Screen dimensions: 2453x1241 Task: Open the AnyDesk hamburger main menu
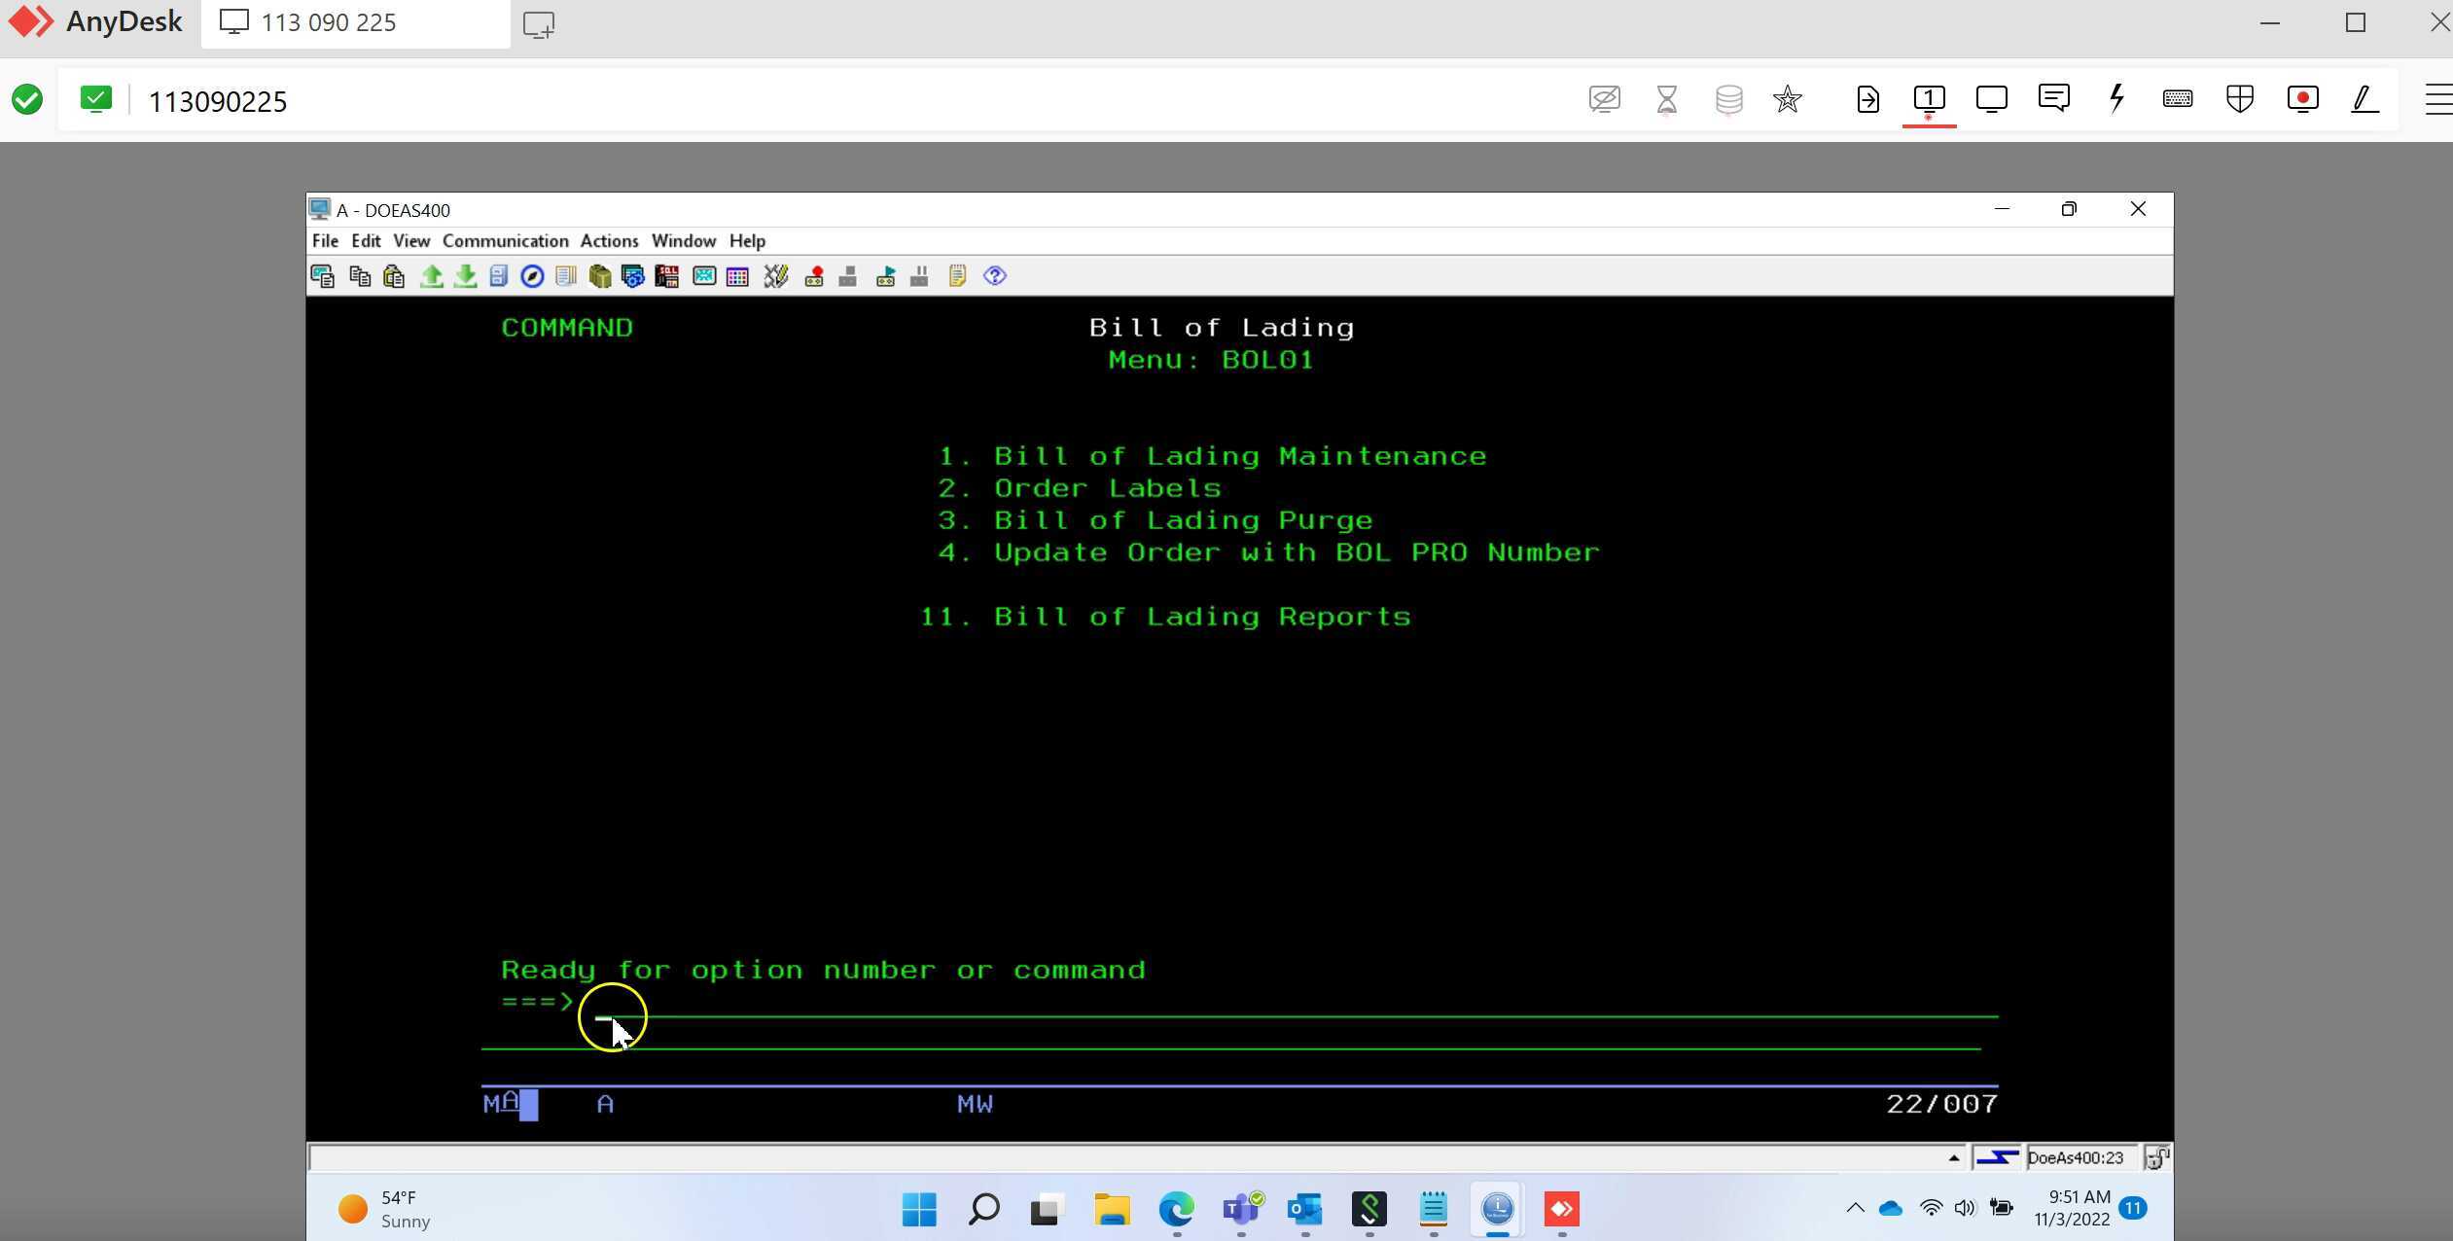pyautogui.click(x=2436, y=99)
